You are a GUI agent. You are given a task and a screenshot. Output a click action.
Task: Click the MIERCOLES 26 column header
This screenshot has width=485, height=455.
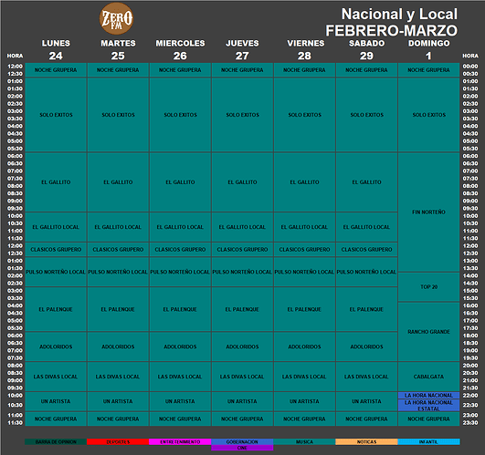pyautogui.click(x=180, y=49)
